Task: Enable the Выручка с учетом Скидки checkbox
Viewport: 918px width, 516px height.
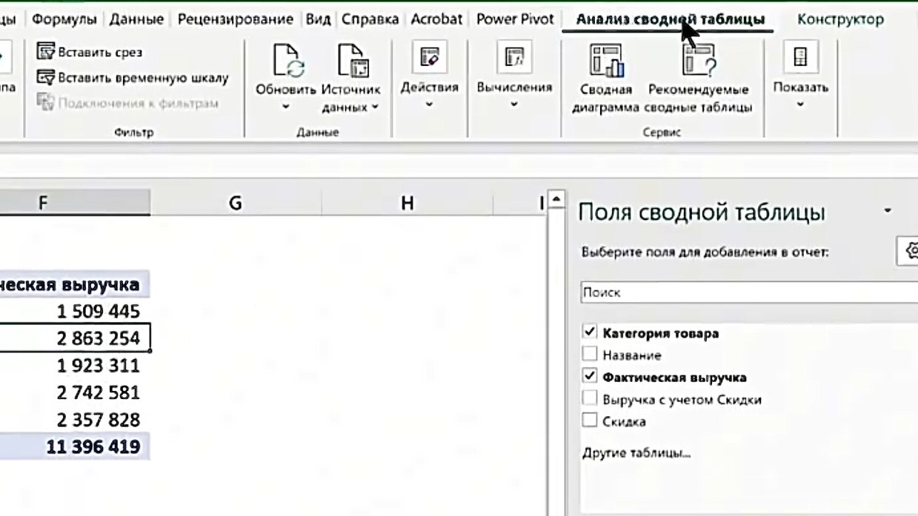Action: click(x=590, y=398)
